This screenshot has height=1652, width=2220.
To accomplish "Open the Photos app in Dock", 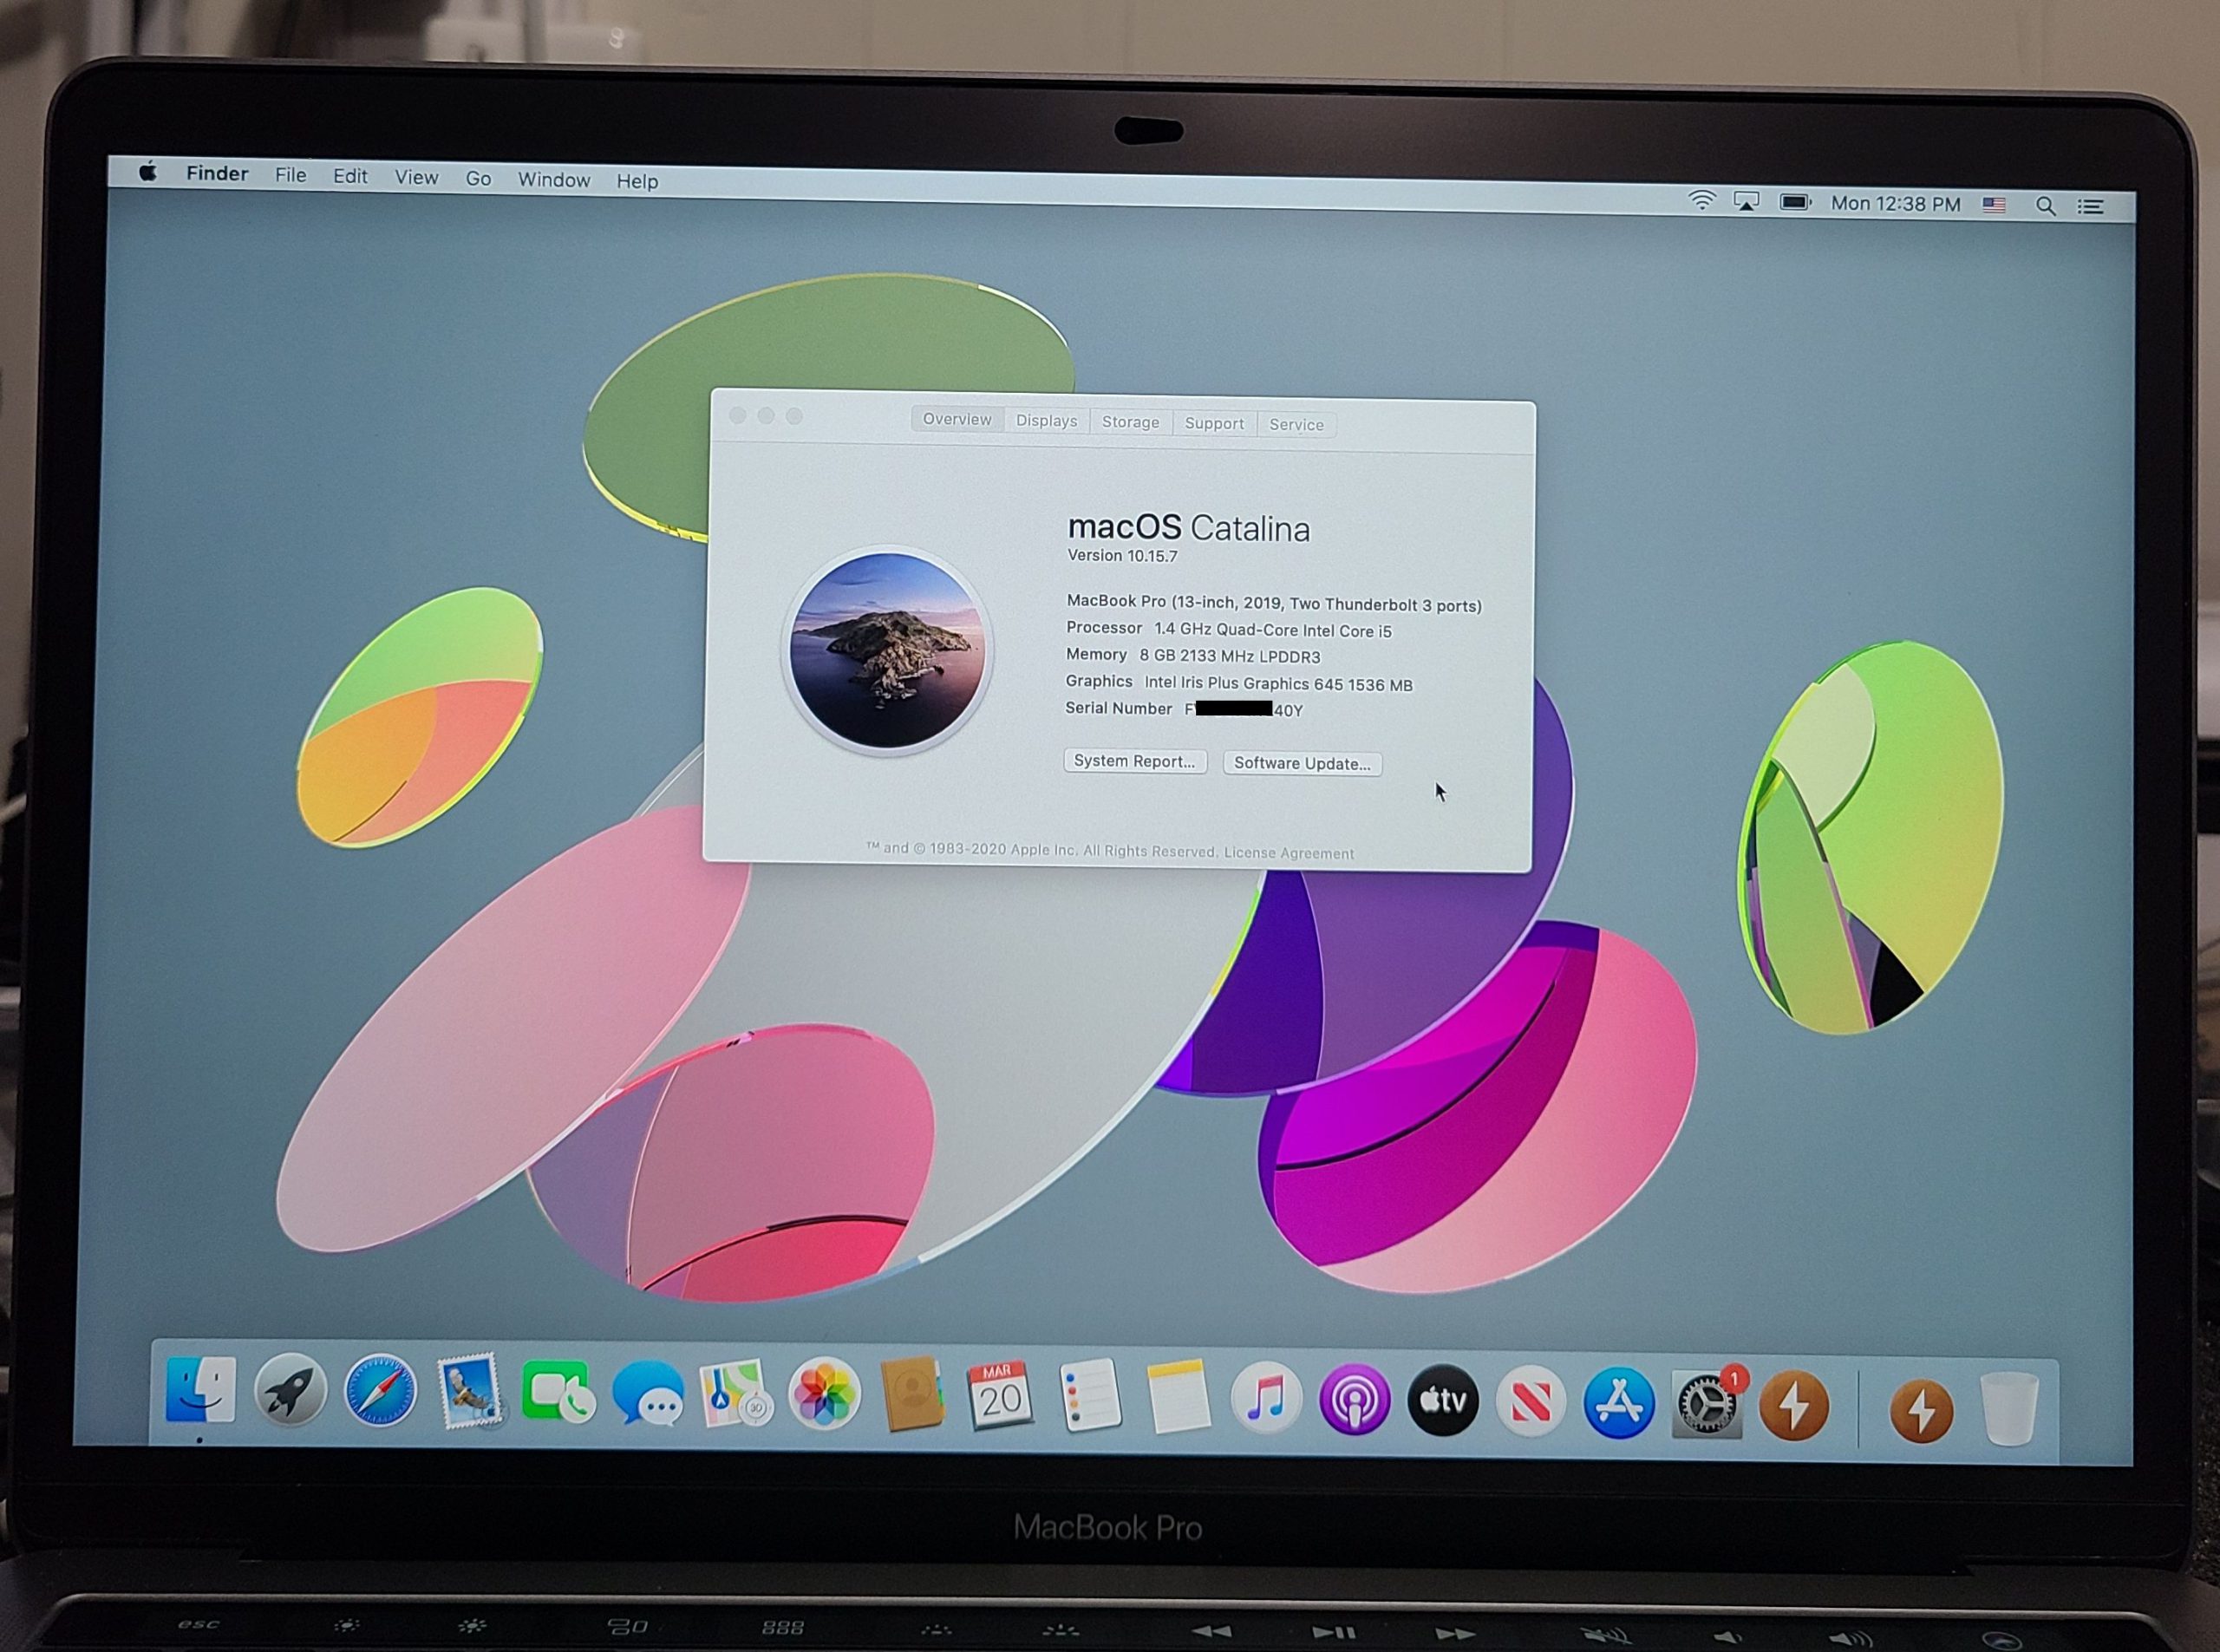I will [x=823, y=1394].
